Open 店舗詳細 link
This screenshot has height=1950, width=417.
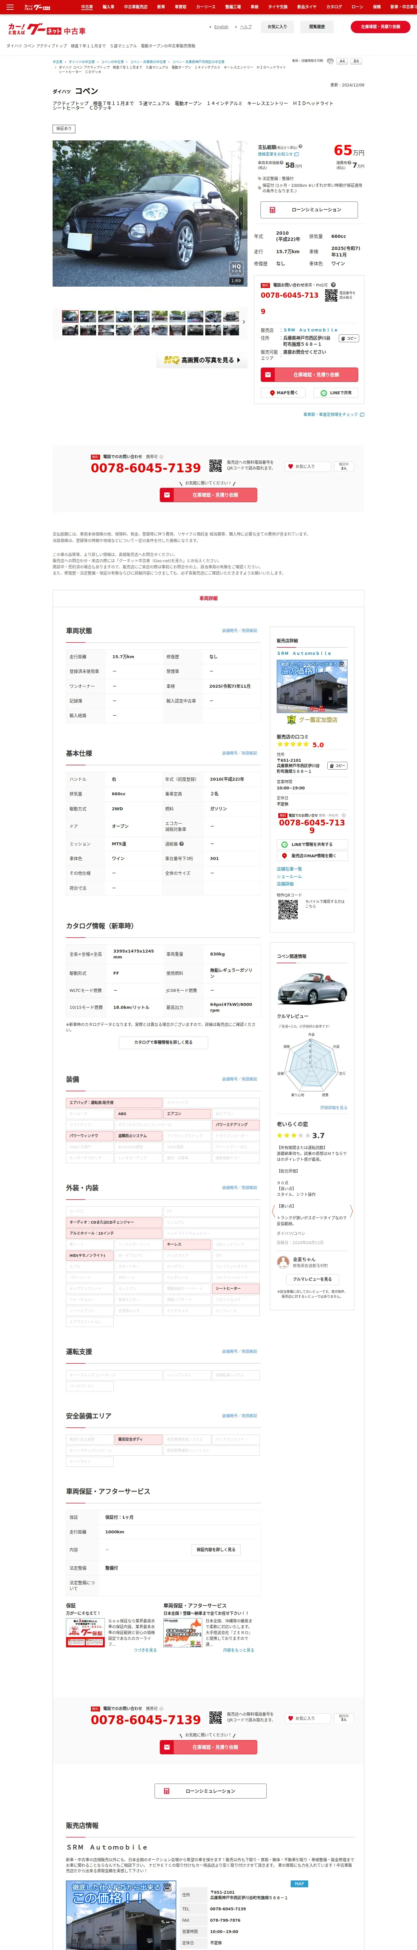coord(285,884)
